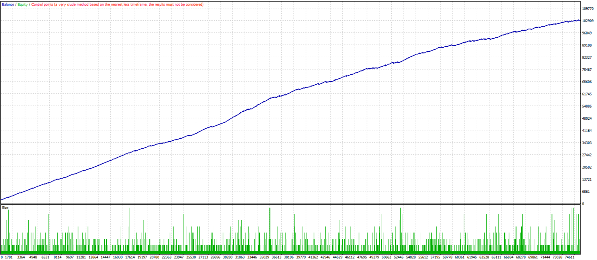Click trade number 23947 on the bottom axis
The height and width of the screenshot is (260, 597).
point(179,257)
